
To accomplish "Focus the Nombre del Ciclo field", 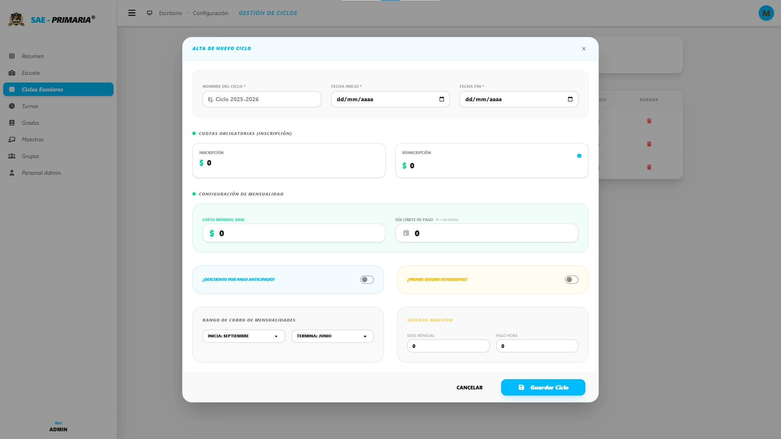I will [x=262, y=99].
